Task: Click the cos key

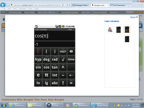Action: [x=46, y=67]
